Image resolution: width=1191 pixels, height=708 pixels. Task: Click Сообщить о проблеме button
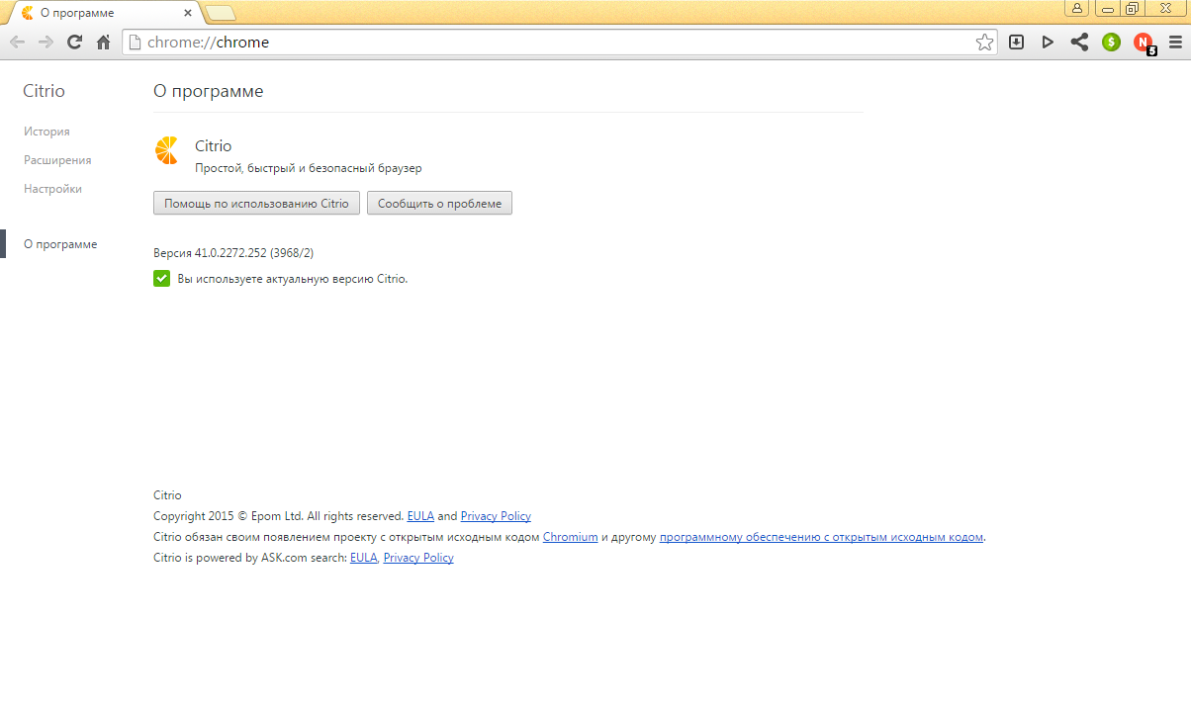(439, 204)
